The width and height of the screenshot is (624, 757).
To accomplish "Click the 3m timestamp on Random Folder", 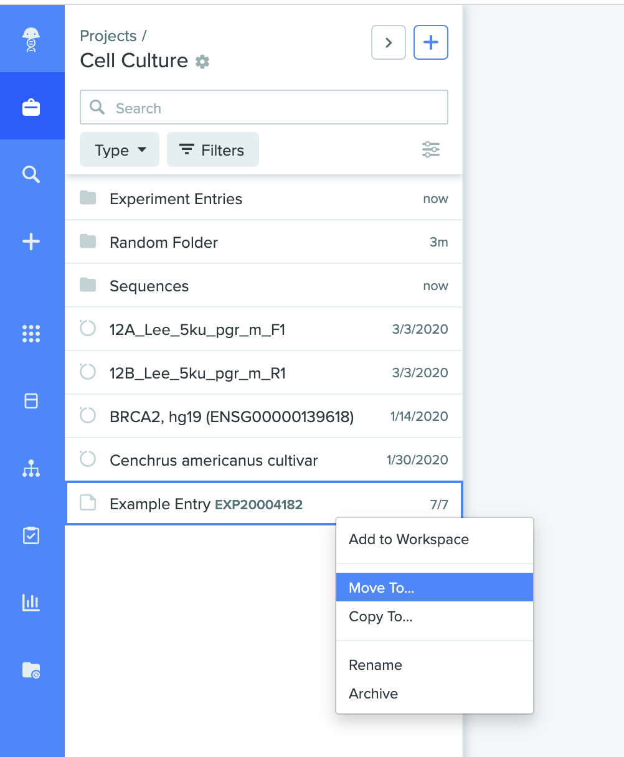I will [x=438, y=242].
